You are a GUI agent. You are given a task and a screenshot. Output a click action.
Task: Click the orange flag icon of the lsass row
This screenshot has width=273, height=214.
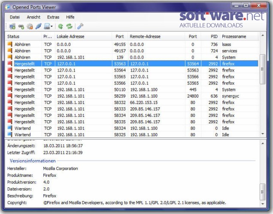10,44
